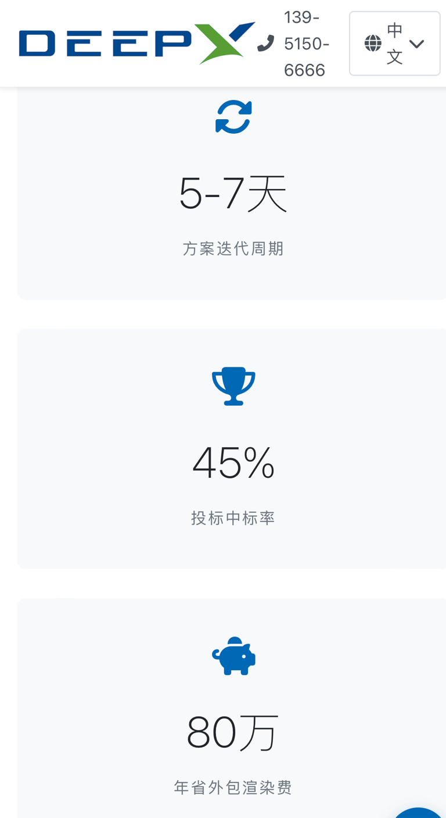The width and height of the screenshot is (446, 818).
Task: Click the 45% statistic
Action: click(x=233, y=463)
